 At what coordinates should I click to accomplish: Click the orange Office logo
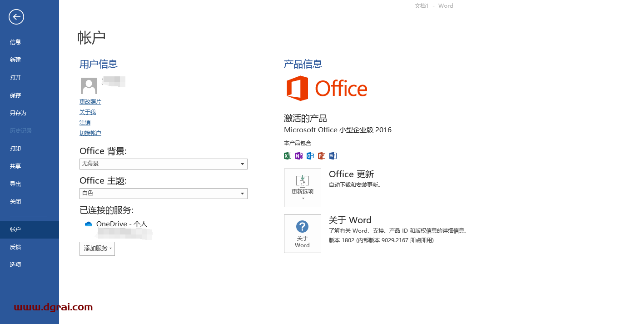[327, 88]
